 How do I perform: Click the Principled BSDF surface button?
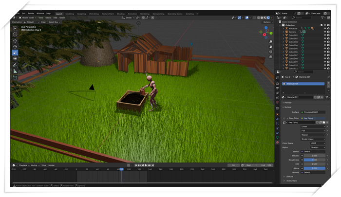point(313,112)
